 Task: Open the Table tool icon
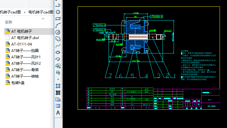click(x=58, y=106)
